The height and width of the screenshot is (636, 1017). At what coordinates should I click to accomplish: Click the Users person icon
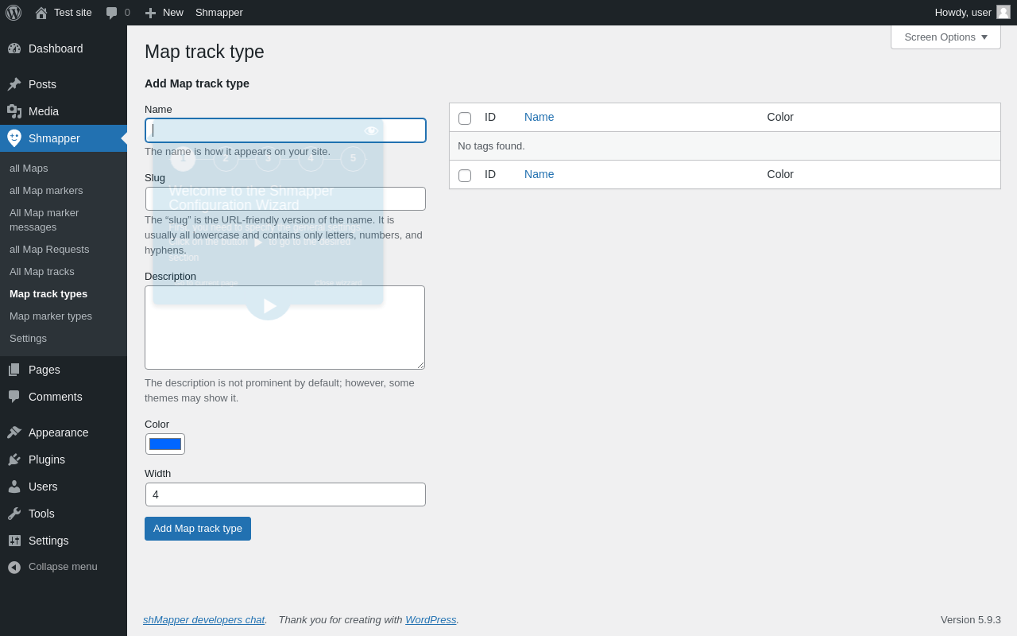14,487
